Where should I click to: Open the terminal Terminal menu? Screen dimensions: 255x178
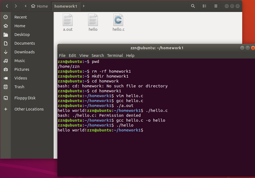115,56
